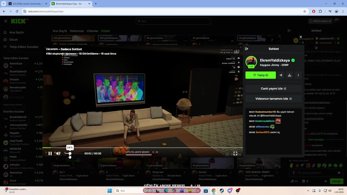This screenshot has width=347, height=195.
Task: Pause the clip playback
Action: (x=50, y=154)
